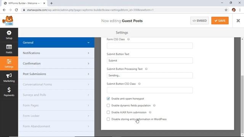
Task: Open the Fields panel
Action: [x=9, y=49]
